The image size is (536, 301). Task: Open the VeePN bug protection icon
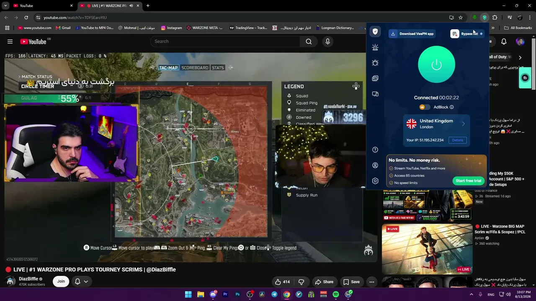(x=375, y=63)
